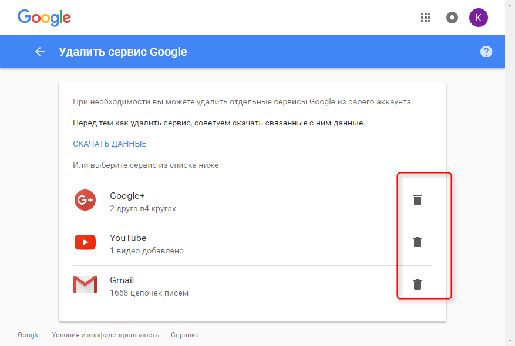Click '2 друга в4 кругах' text

coord(143,209)
